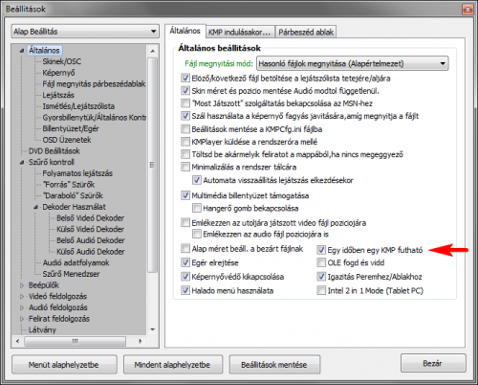Click the Menüt alaphelyzetbe button
The image size is (478, 385).
64,365
